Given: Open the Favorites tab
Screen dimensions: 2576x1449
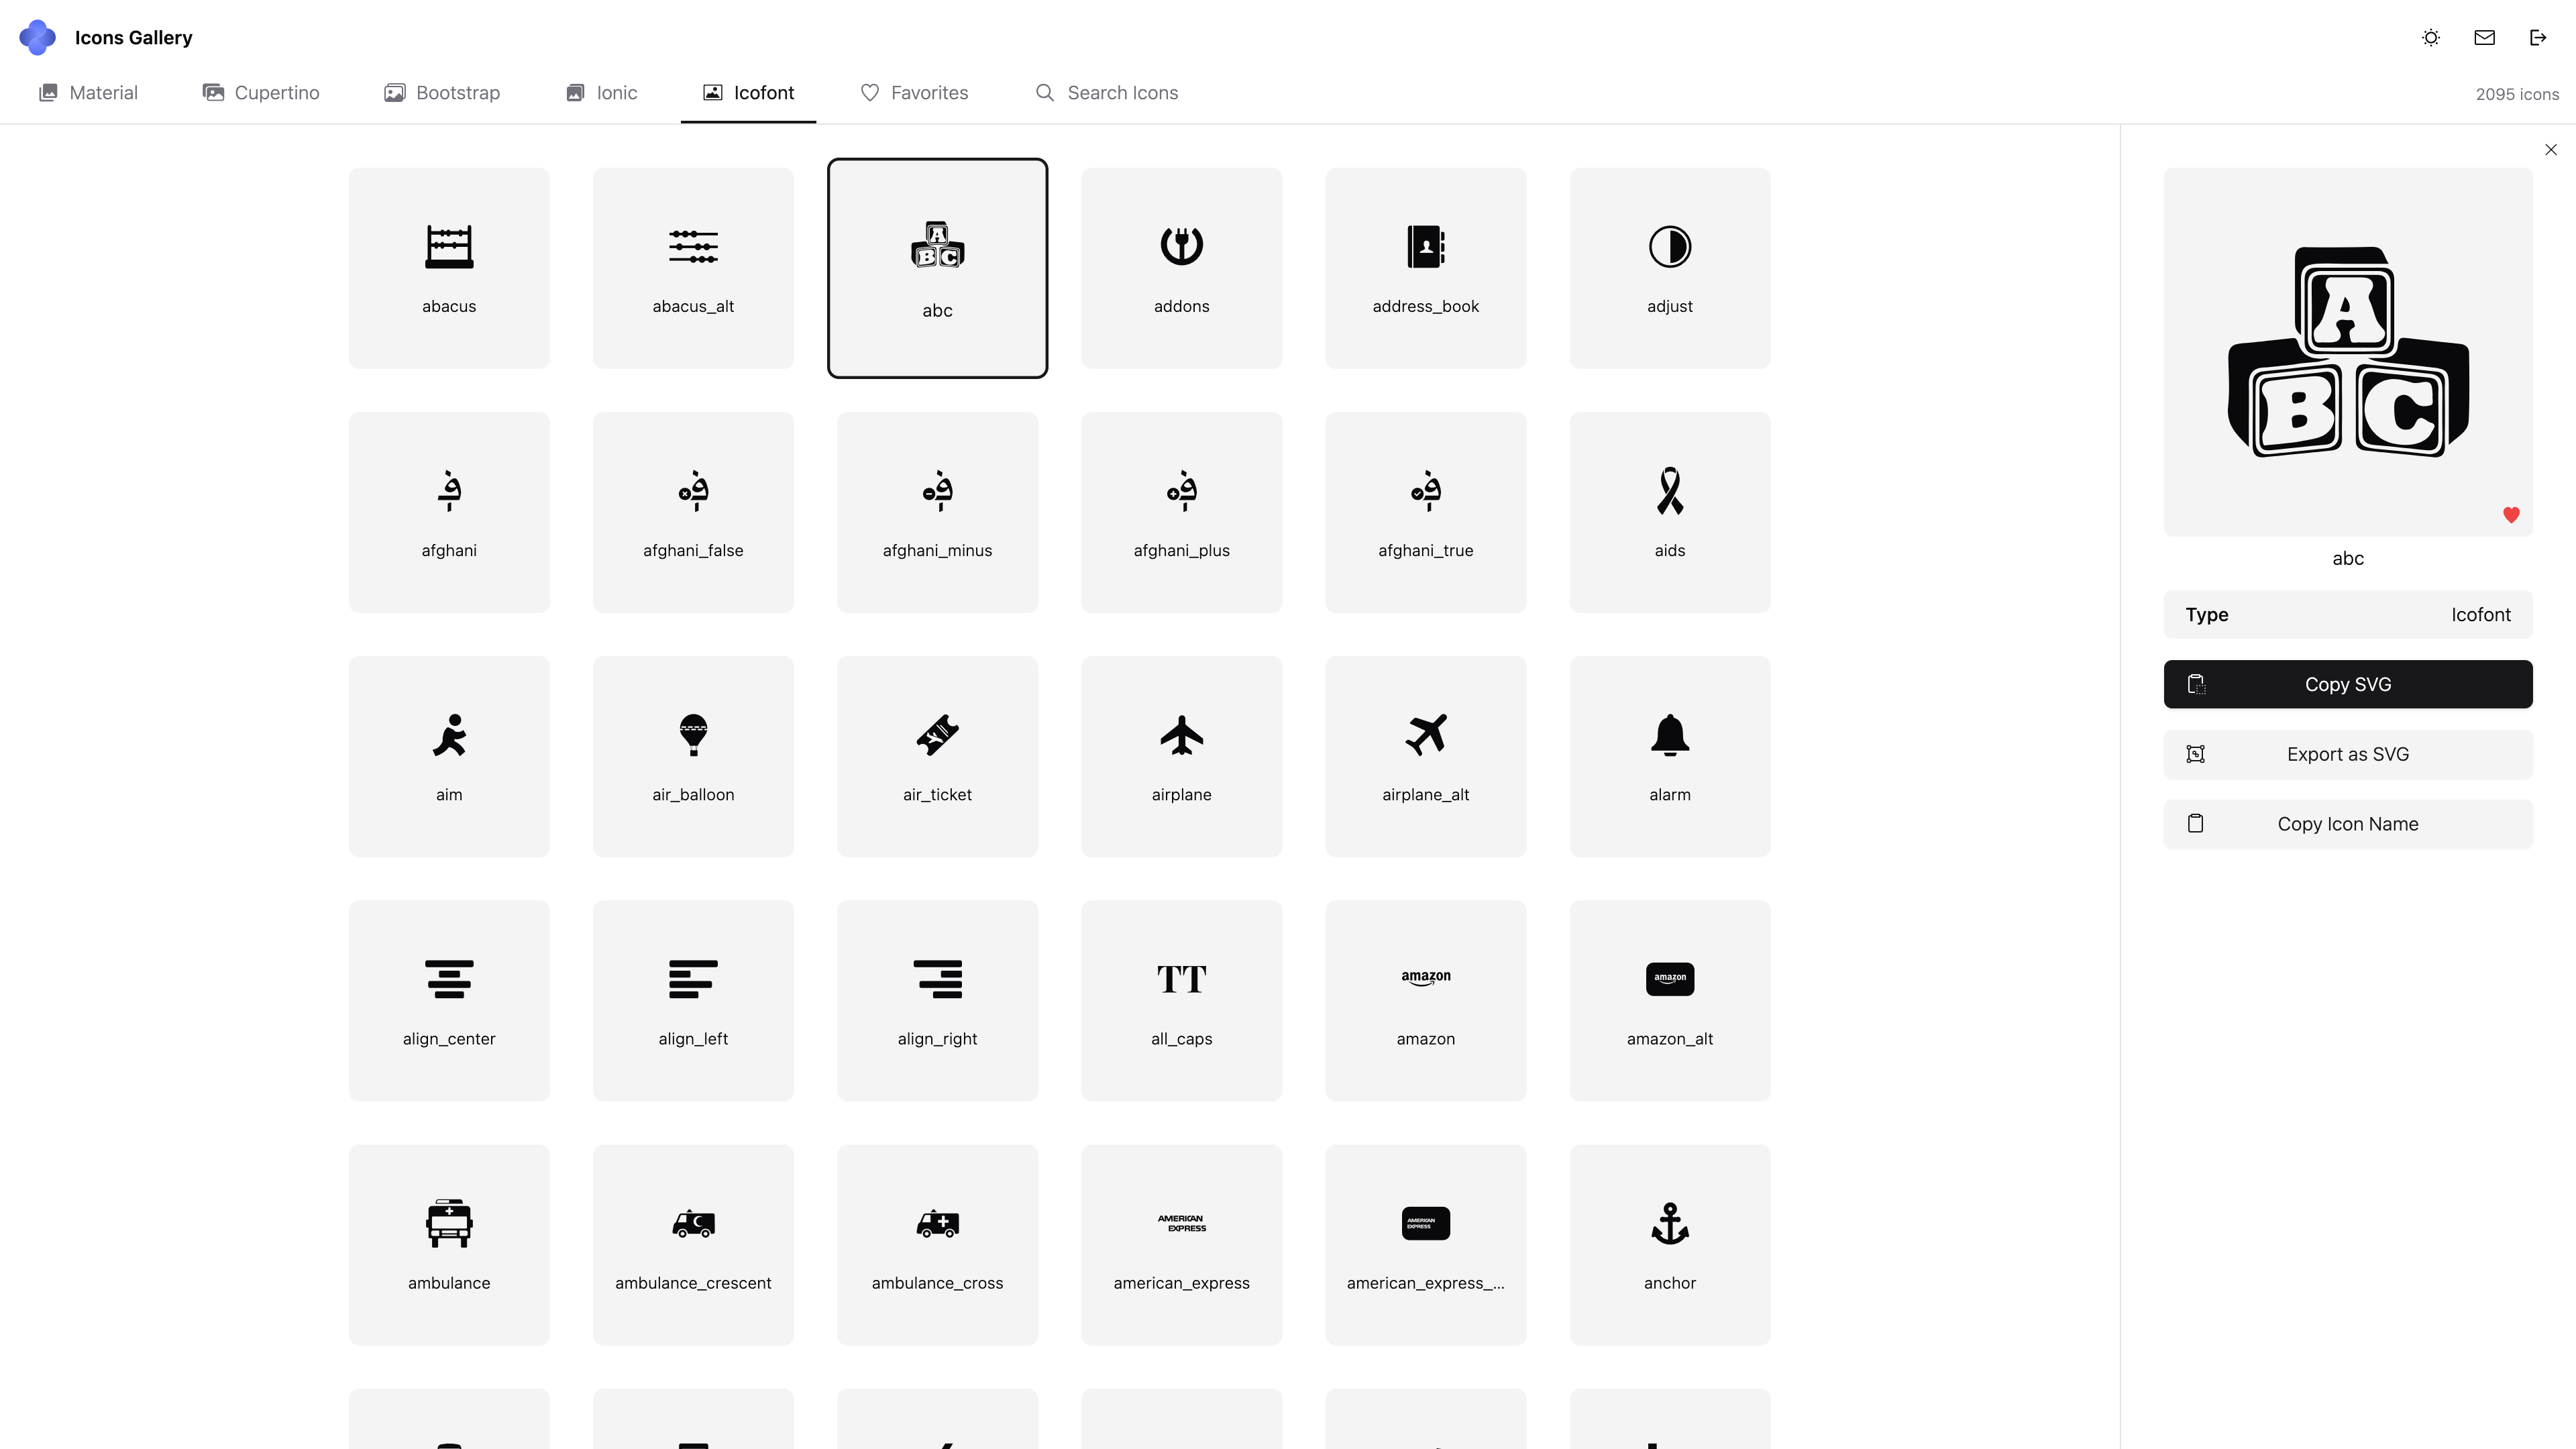Looking at the screenshot, I should 914,93.
